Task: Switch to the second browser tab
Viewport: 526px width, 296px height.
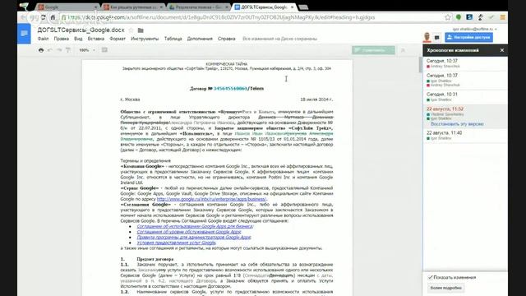Action: click(x=133, y=7)
